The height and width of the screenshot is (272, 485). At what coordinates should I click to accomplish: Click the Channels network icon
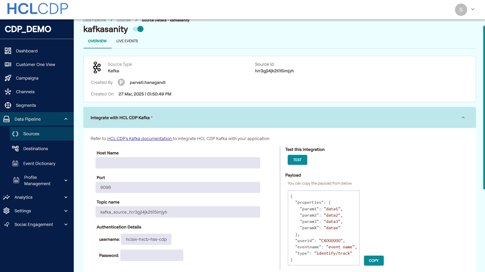8,92
